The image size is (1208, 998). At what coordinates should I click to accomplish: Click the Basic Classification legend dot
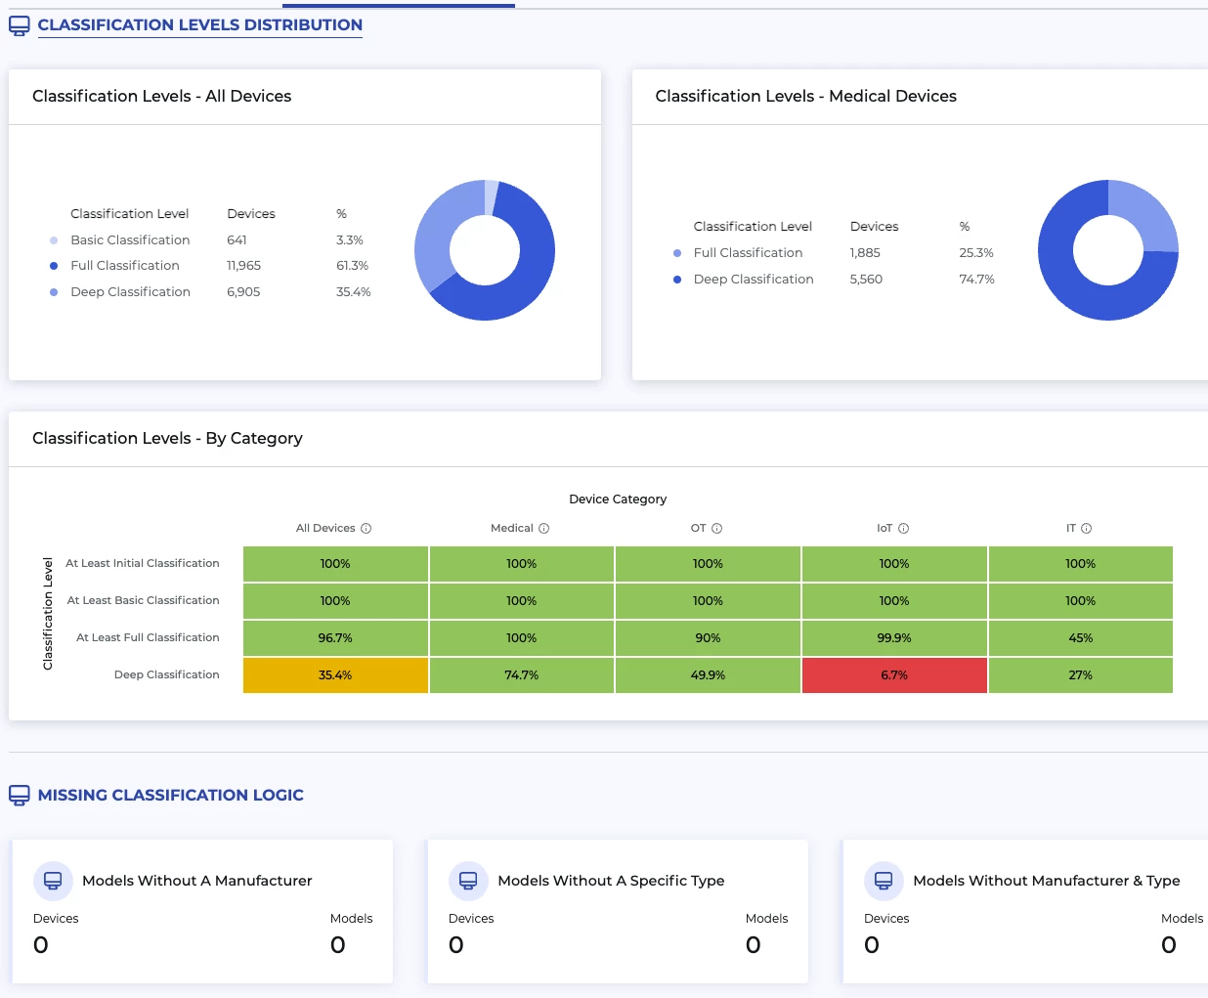[x=54, y=240]
